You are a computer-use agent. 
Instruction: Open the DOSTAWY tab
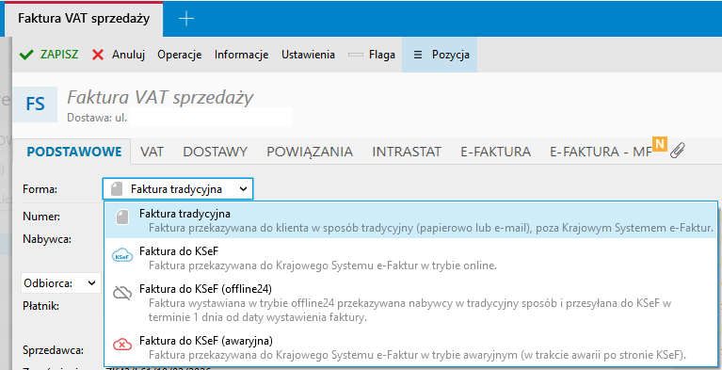[215, 152]
